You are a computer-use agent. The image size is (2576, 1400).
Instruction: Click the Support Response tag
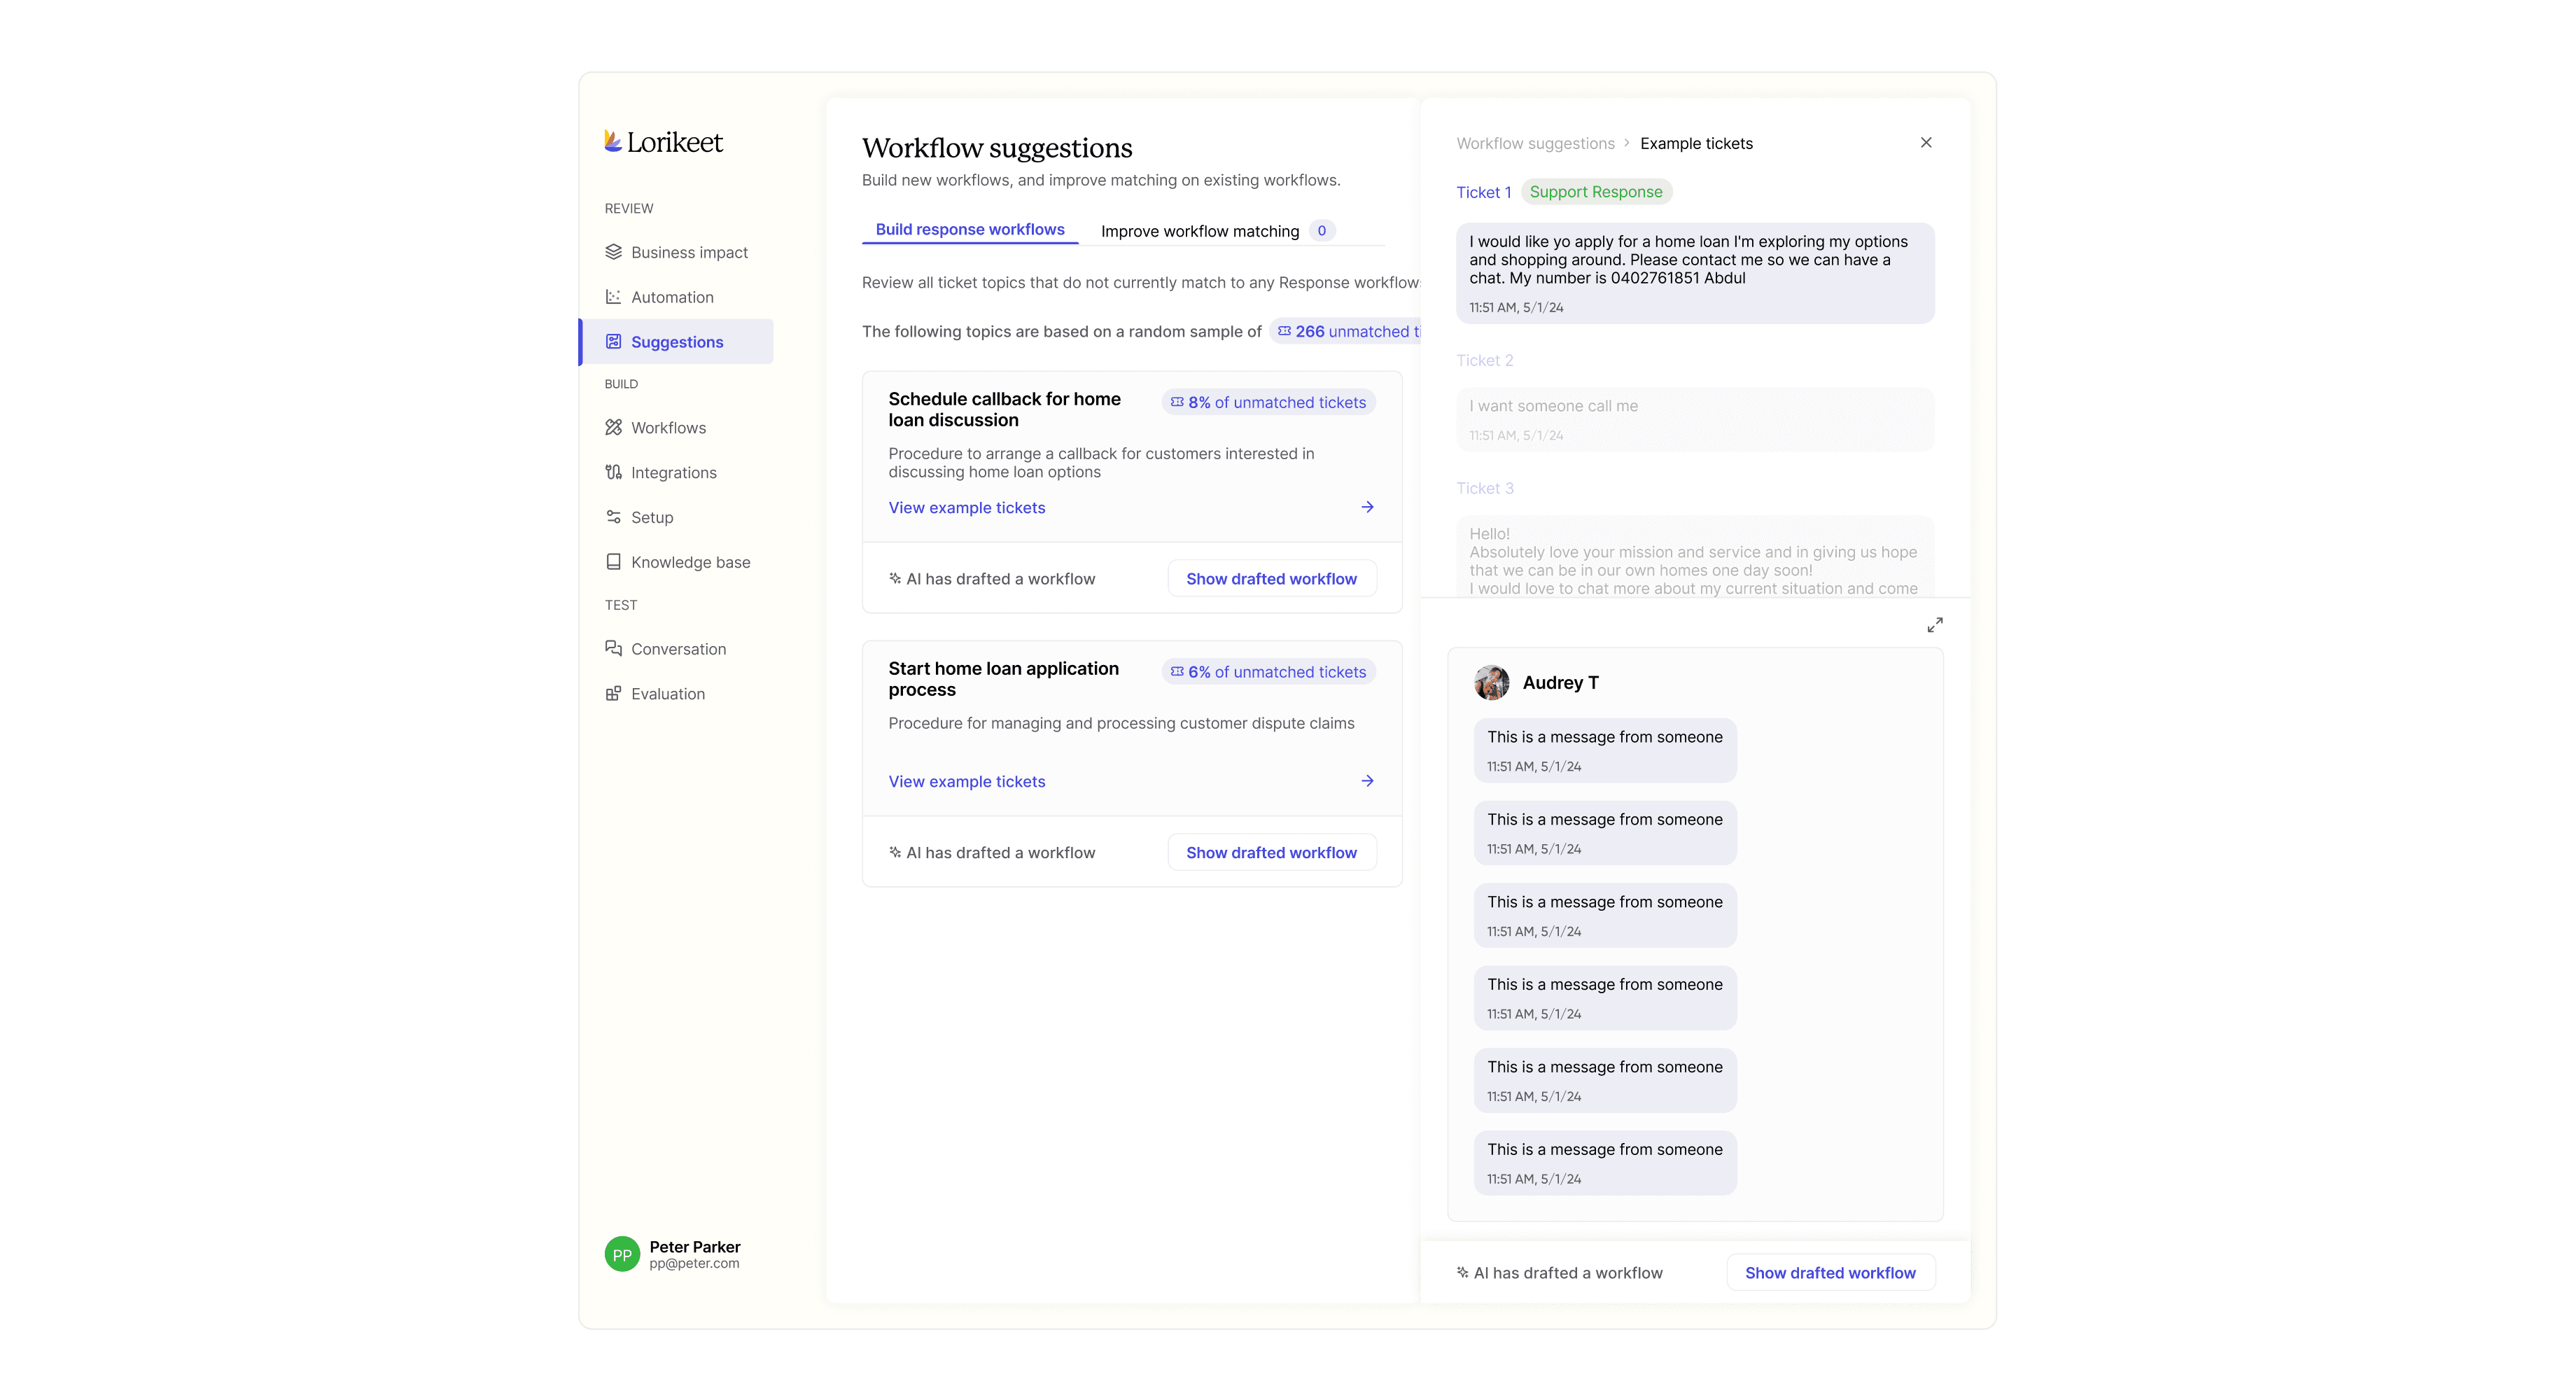pyautogui.click(x=1596, y=192)
